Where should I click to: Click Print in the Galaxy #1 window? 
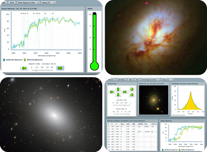tap(12, 3)
